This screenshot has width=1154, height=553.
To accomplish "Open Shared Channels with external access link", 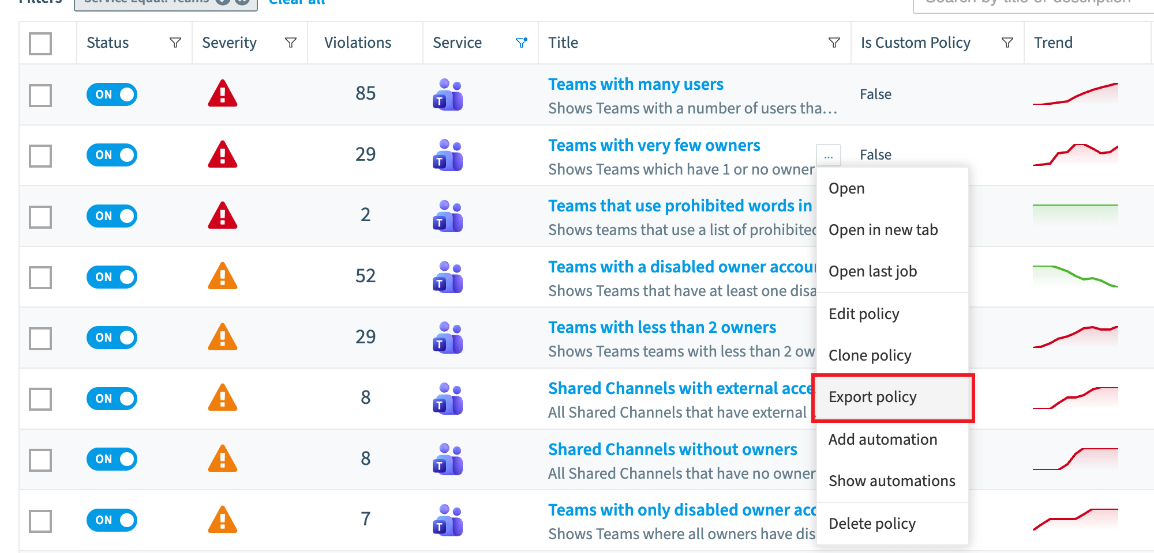I will (681, 389).
